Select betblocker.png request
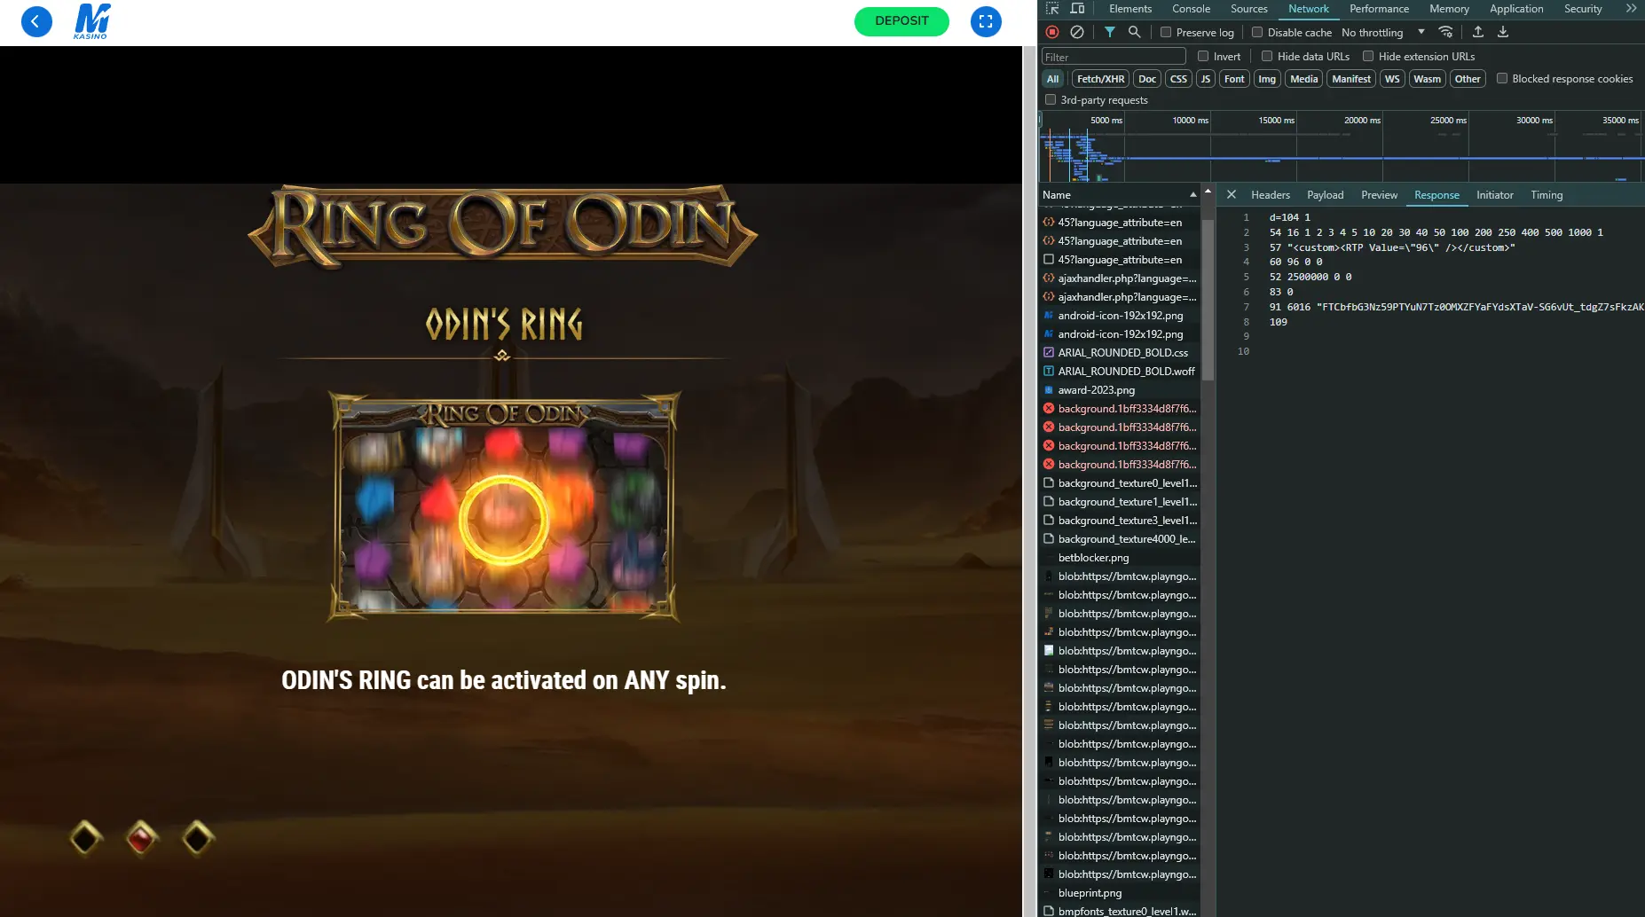This screenshot has height=917, width=1645. (1119, 558)
